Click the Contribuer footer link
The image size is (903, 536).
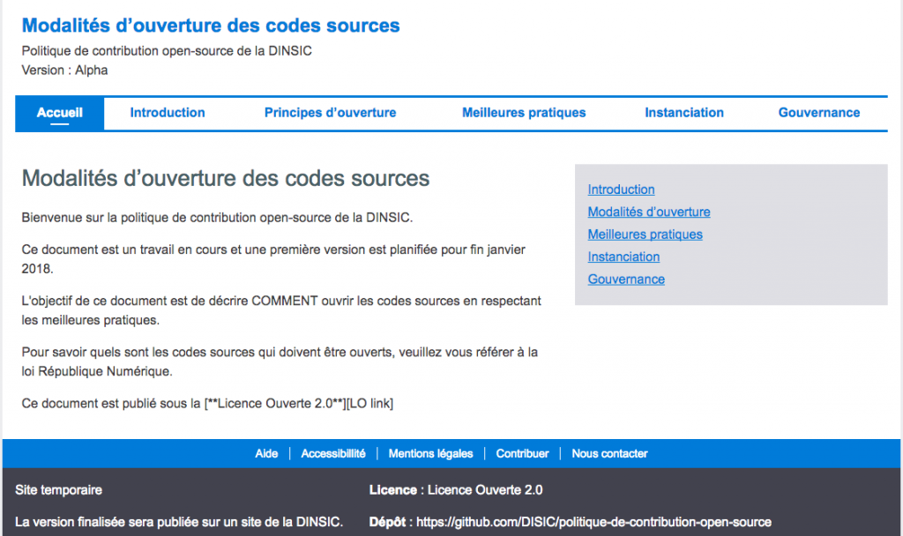point(522,454)
